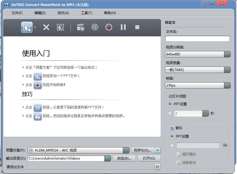This screenshot has width=237, height=174.
Task: Close the ImTOO window
Action: [222, 3]
